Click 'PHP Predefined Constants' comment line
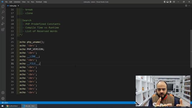 pos(43,24)
